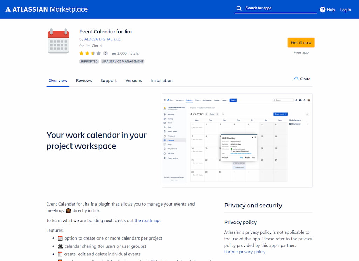Click the search magnifier icon in the navigation bar
Image resolution: width=359 pixels, height=261 pixels.
tap(239, 8)
